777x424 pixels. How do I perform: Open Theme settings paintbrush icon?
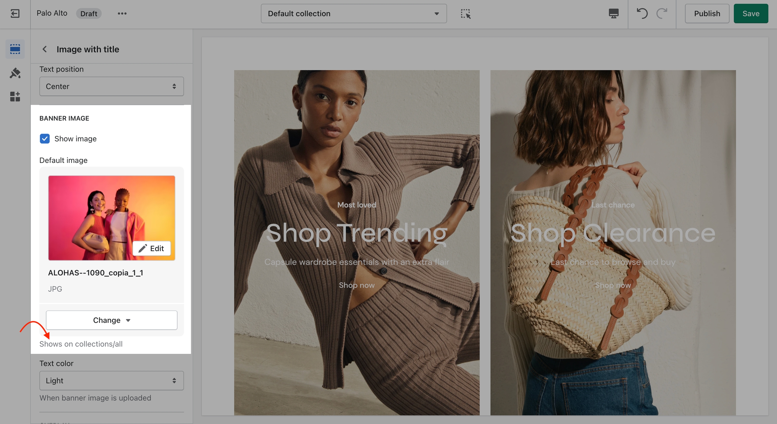click(x=15, y=73)
